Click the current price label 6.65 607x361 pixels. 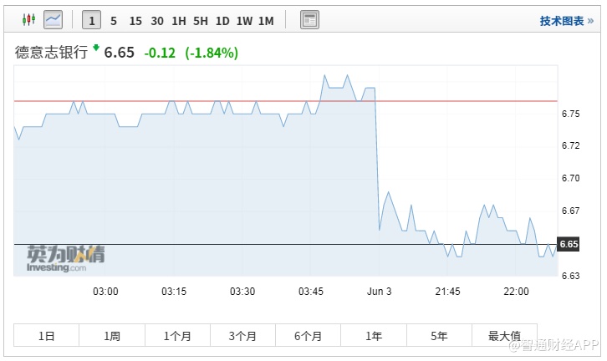569,244
